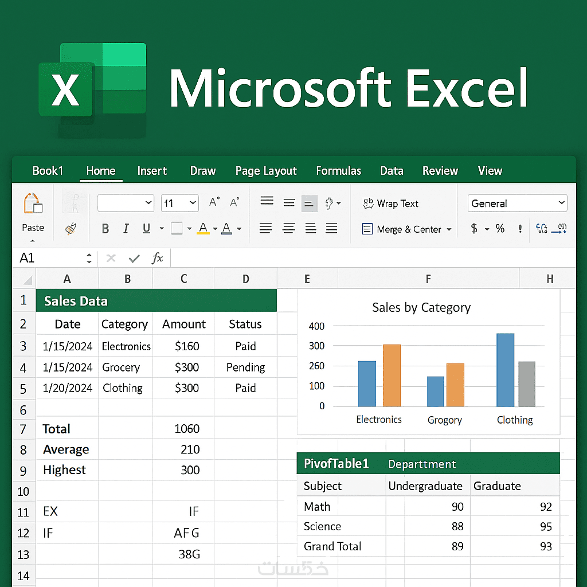587x587 pixels.
Task: Click into the formula bar
Action: tap(373, 258)
